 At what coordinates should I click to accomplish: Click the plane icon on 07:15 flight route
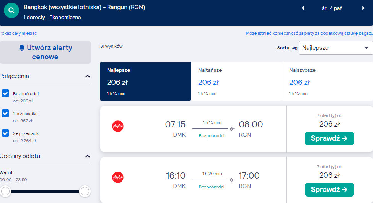point(232,129)
